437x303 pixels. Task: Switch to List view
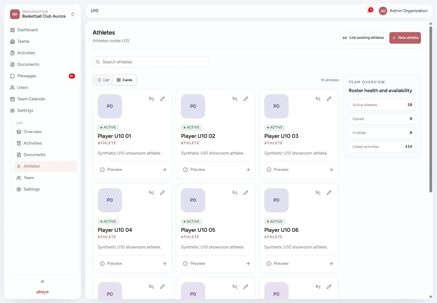pyautogui.click(x=103, y=80)
